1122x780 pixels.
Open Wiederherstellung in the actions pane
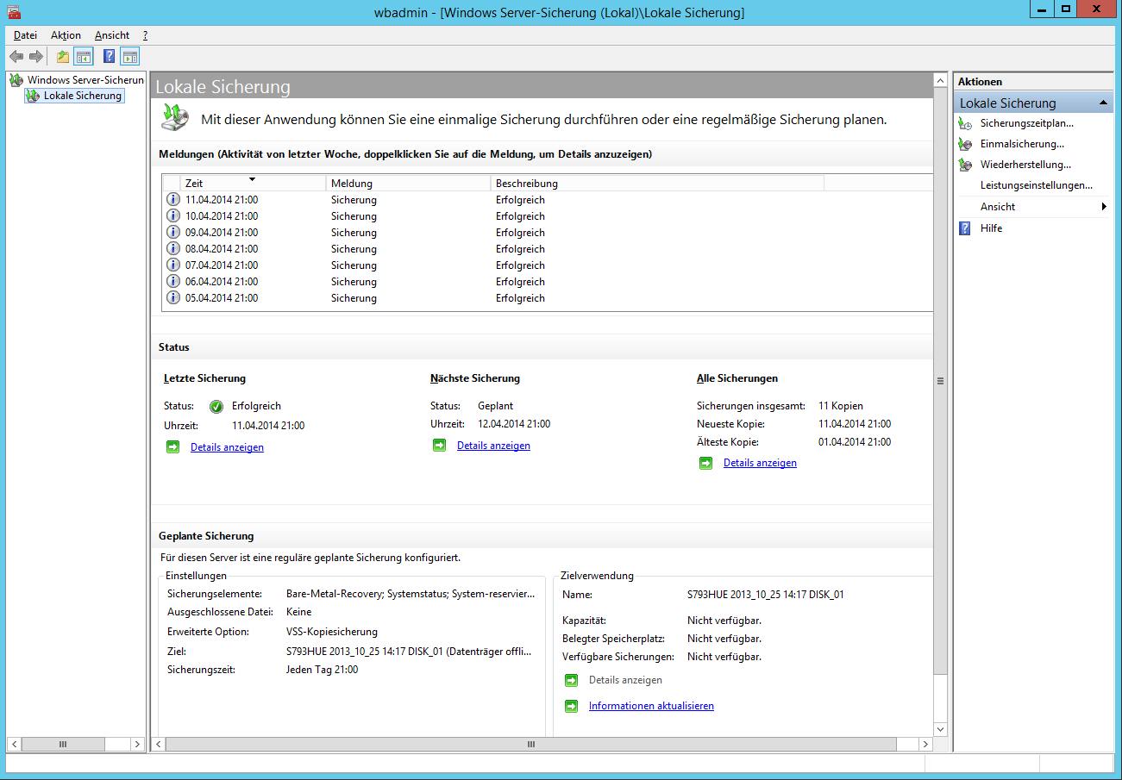(x=1025, y=165)
